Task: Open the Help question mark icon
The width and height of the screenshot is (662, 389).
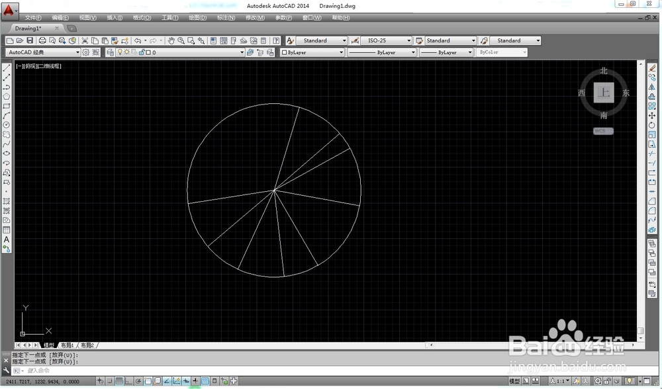Action: [x=276, y=40]
